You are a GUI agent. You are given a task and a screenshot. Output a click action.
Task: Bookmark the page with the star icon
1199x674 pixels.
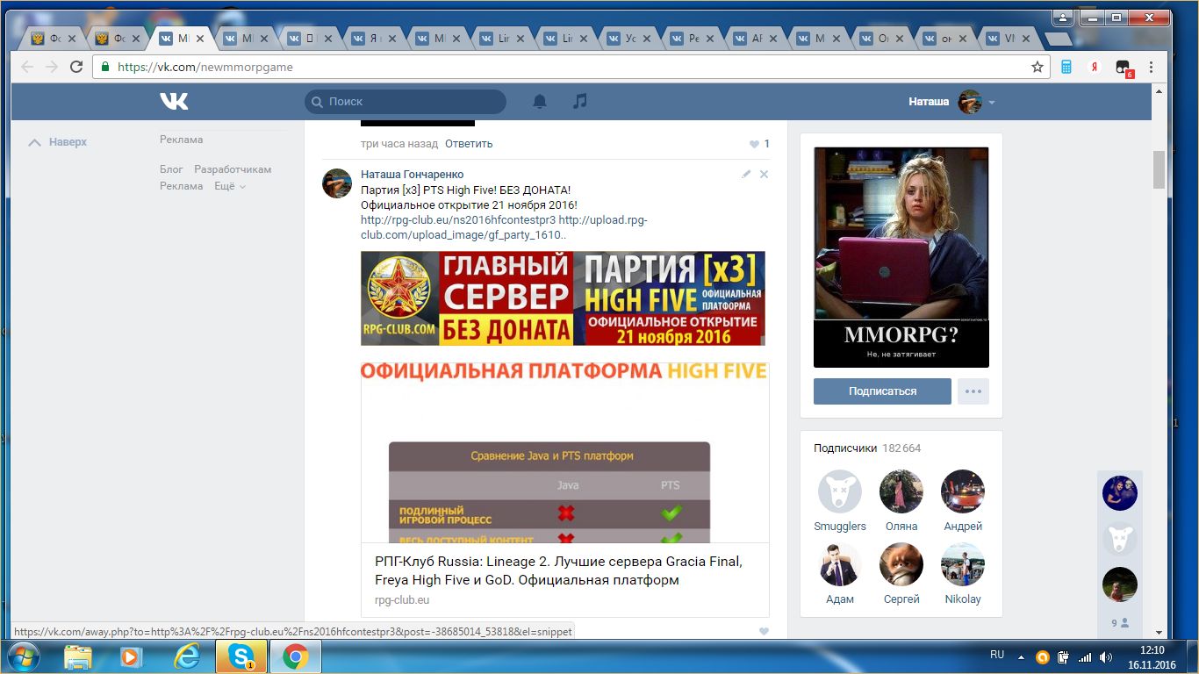coord(1037,67)
